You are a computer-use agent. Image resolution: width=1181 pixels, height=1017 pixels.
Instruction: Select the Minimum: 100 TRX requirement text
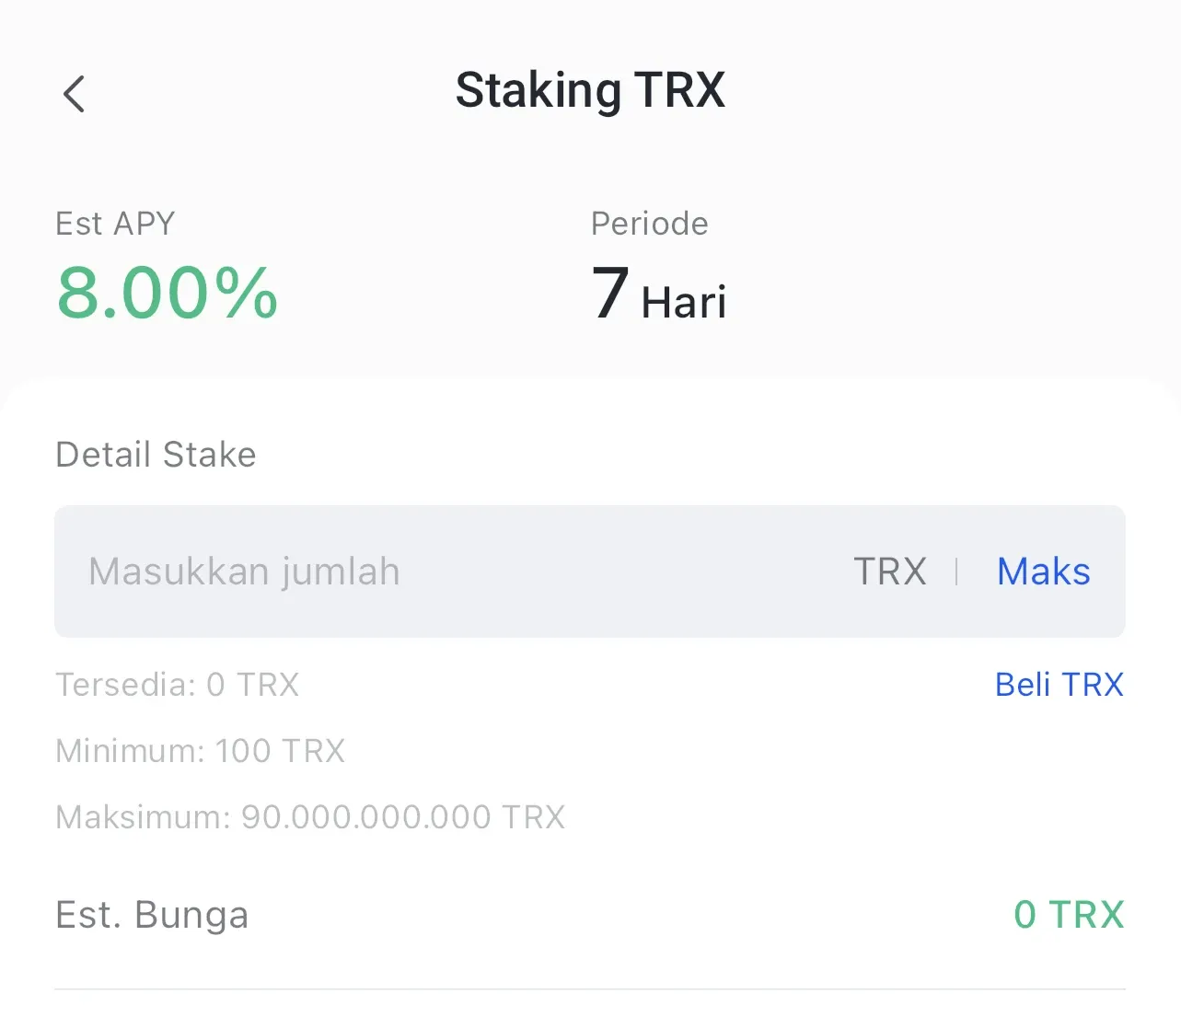coord(200,750)
